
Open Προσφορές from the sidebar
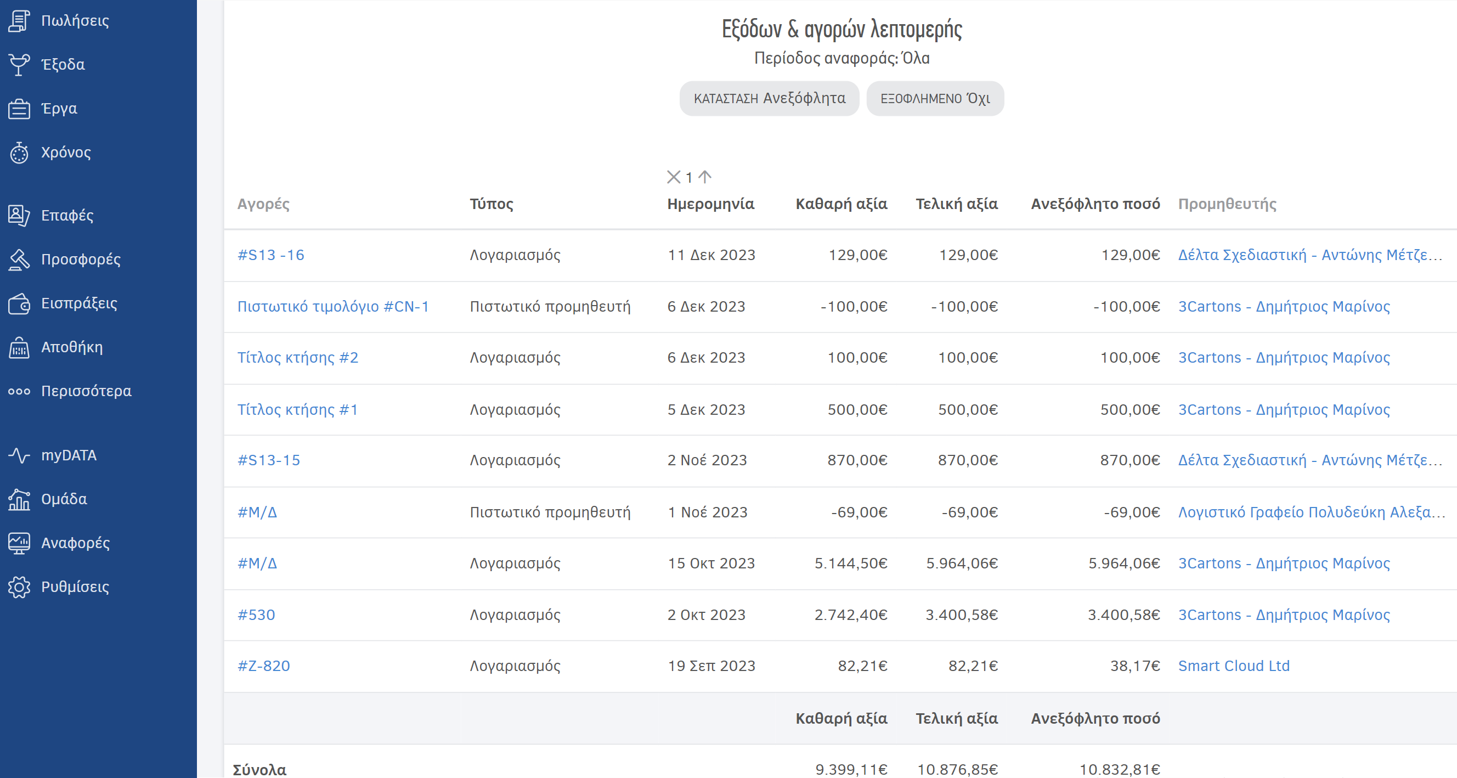[x=81, y=260]
